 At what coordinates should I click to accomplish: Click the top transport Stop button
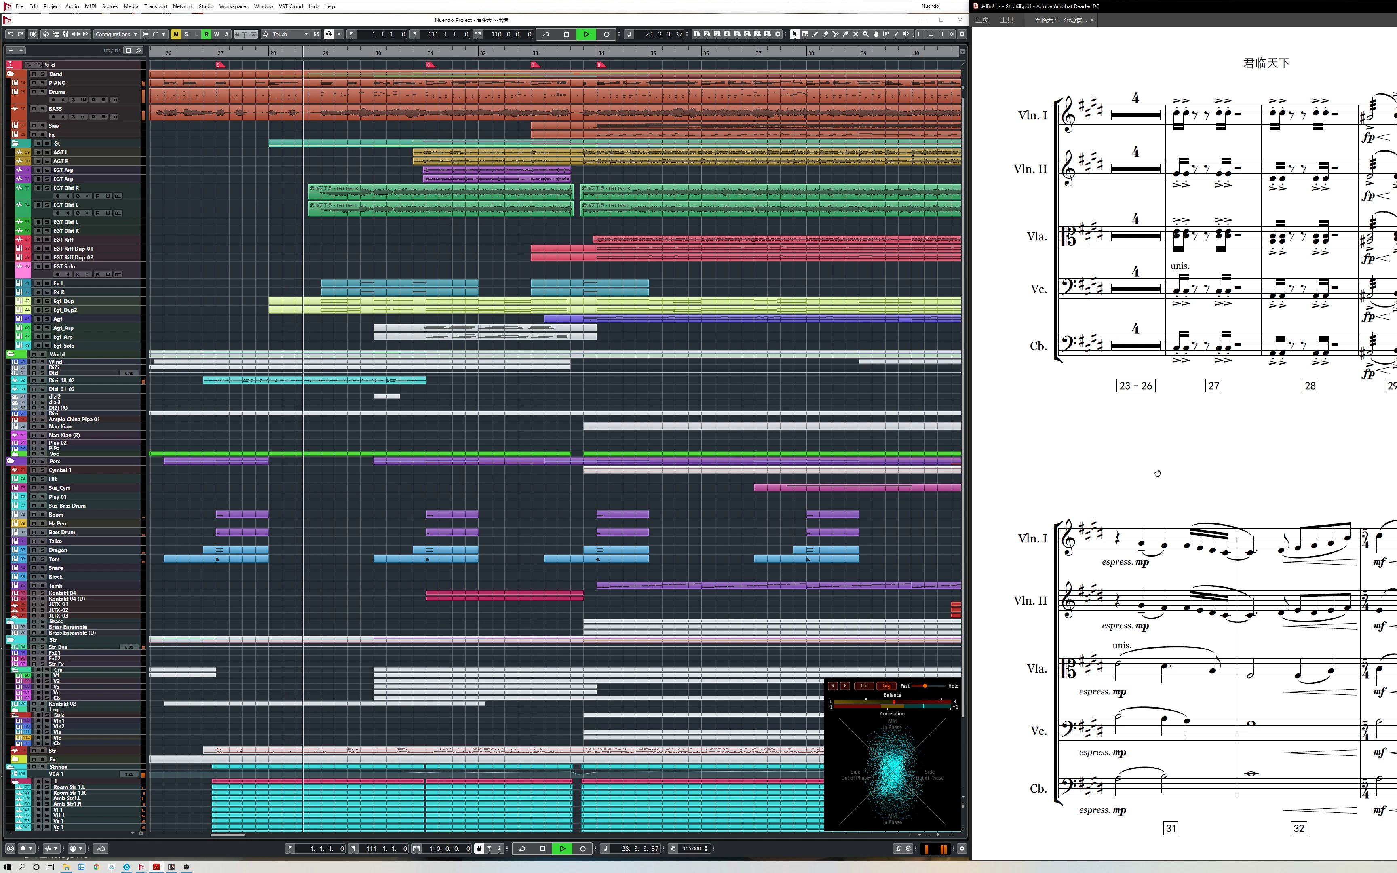pyautogui.click(x=566, y=34)
